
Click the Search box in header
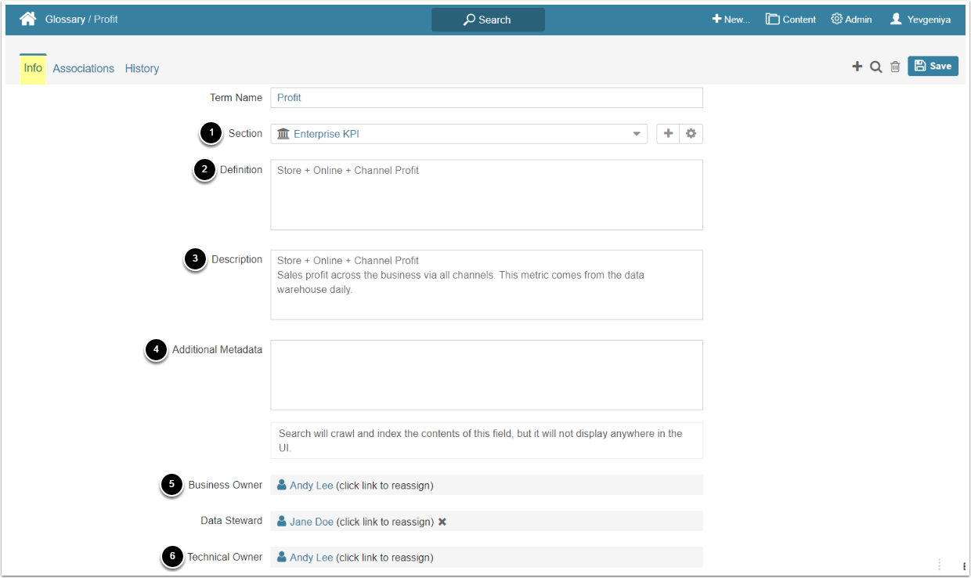[x=488, y=20]
